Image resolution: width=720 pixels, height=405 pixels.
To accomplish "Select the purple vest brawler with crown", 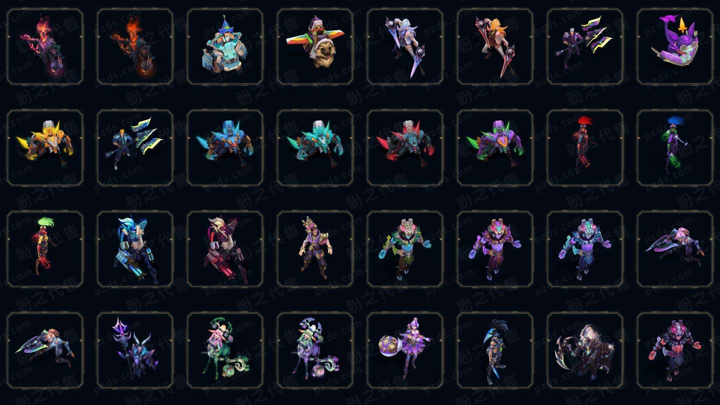I will point(315,249).
